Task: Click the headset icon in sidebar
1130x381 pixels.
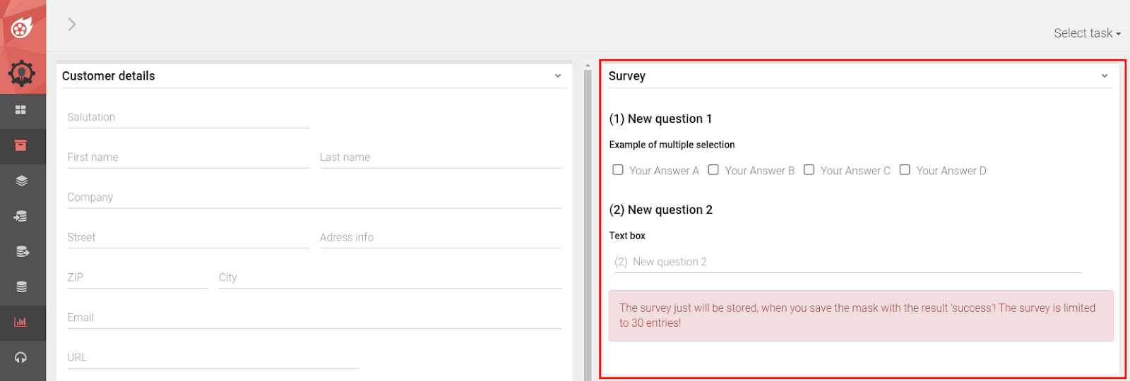Action: (21, 357)
